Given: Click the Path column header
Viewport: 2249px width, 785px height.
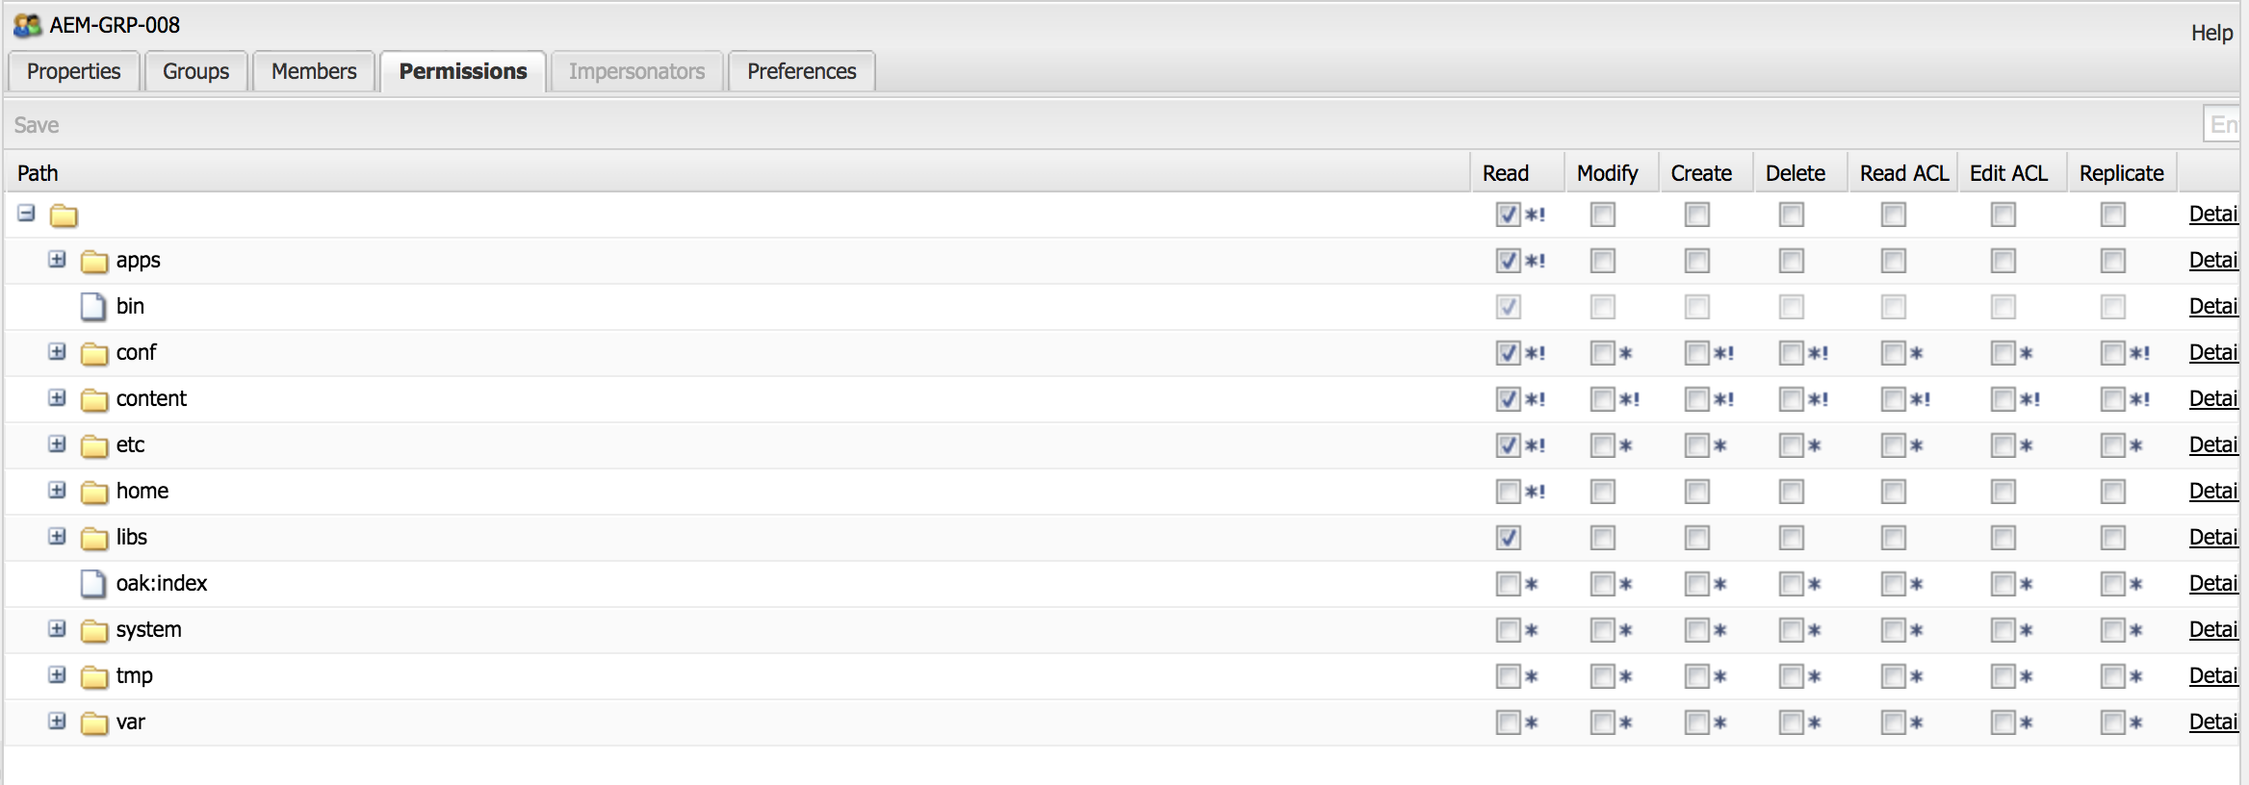Looking at the screenshot, I should tap(39, 173).
